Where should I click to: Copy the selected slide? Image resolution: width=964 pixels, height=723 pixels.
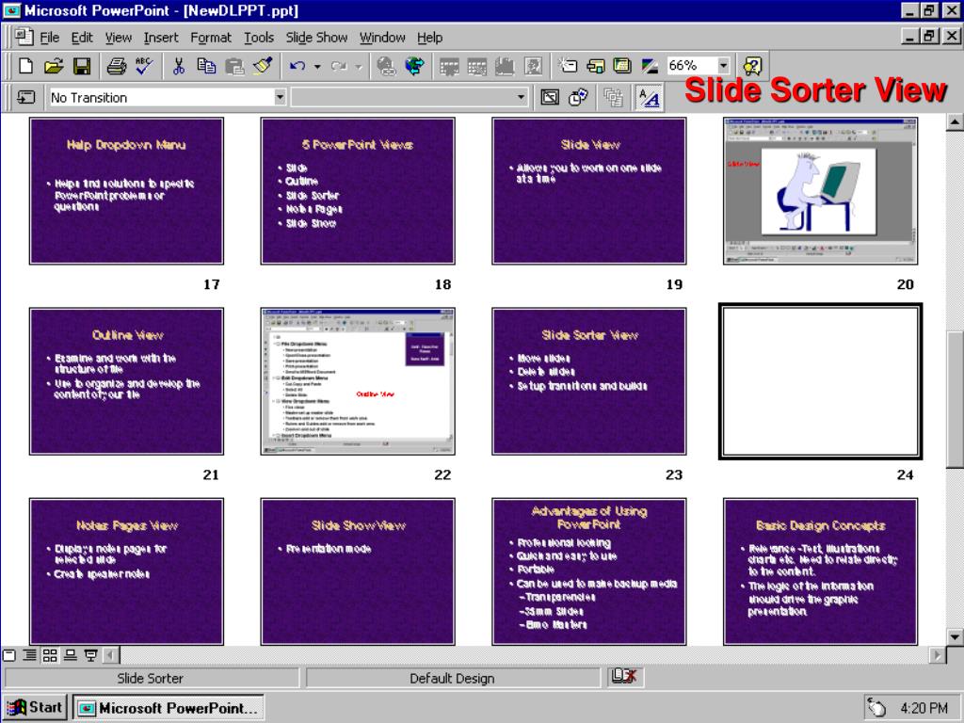206,66
